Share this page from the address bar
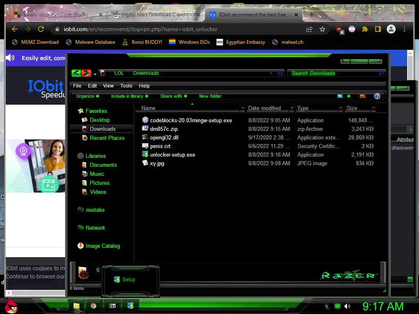The height and width of the screenshot is (314, 419). (x=309, y=29)
